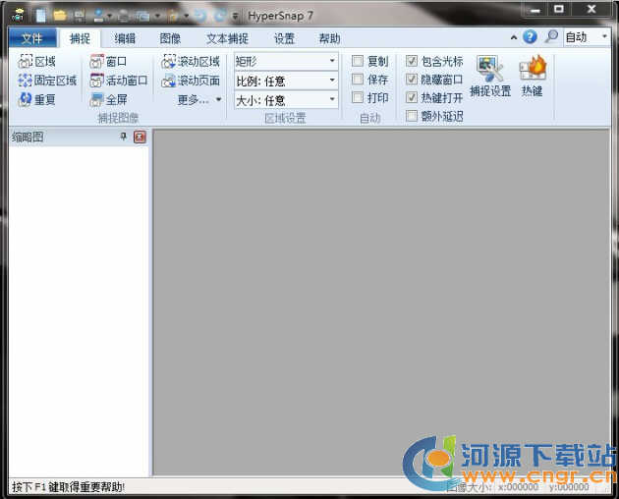Click the 缩略图 panel title

[28, 137]
